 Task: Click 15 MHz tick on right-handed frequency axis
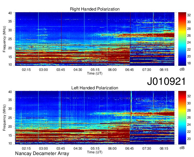click(x=10, y=57)
